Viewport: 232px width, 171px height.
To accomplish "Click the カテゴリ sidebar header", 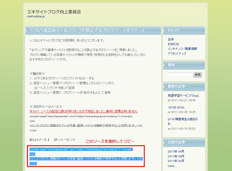I will pyautogui.click(x=184, y=31).
